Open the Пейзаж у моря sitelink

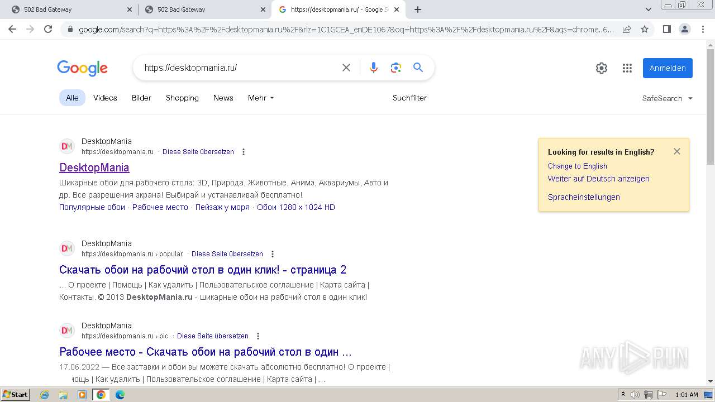[222, 207]
